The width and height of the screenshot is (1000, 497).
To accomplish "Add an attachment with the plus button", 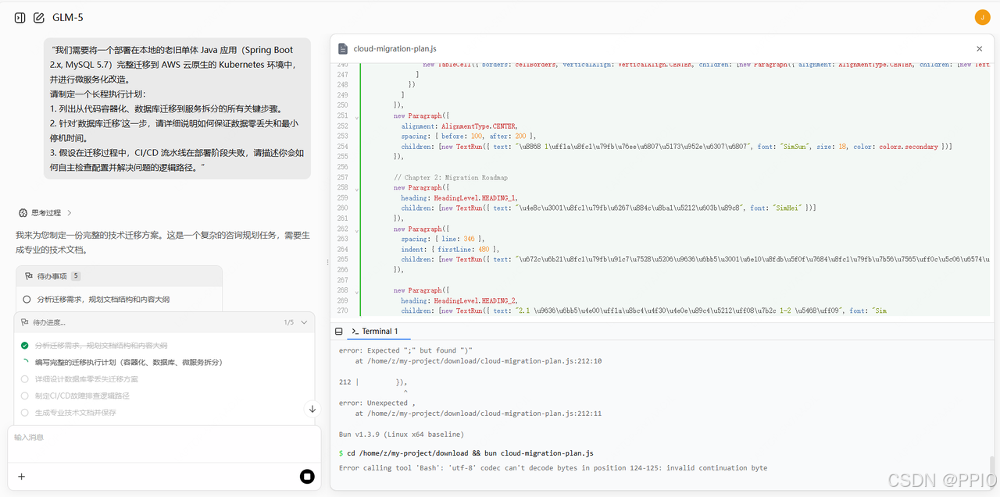I will coord(21,476).
